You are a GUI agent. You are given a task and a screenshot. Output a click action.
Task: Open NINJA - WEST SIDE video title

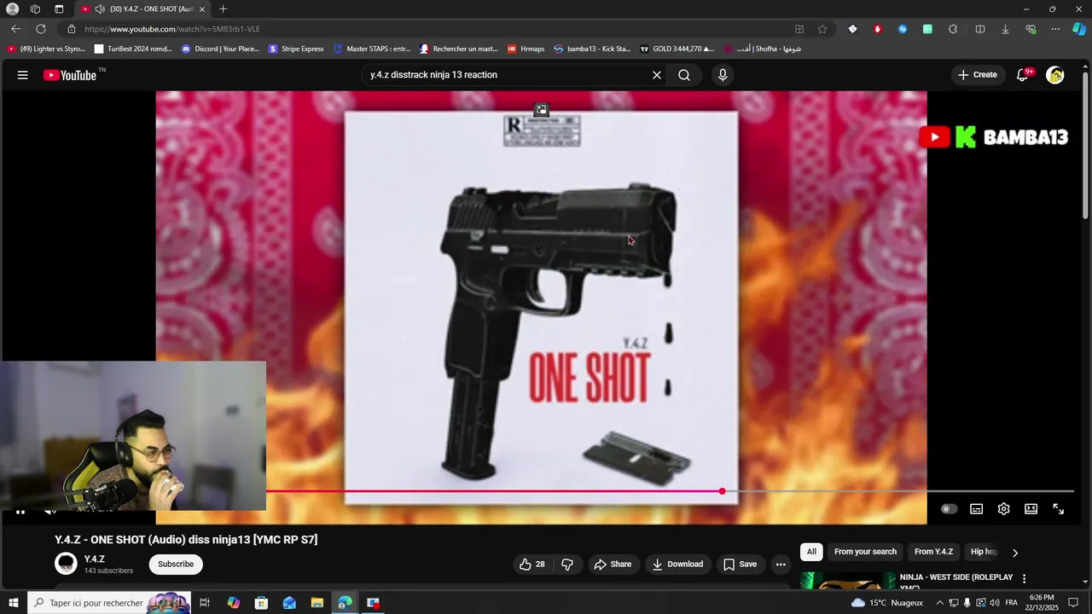956,582
